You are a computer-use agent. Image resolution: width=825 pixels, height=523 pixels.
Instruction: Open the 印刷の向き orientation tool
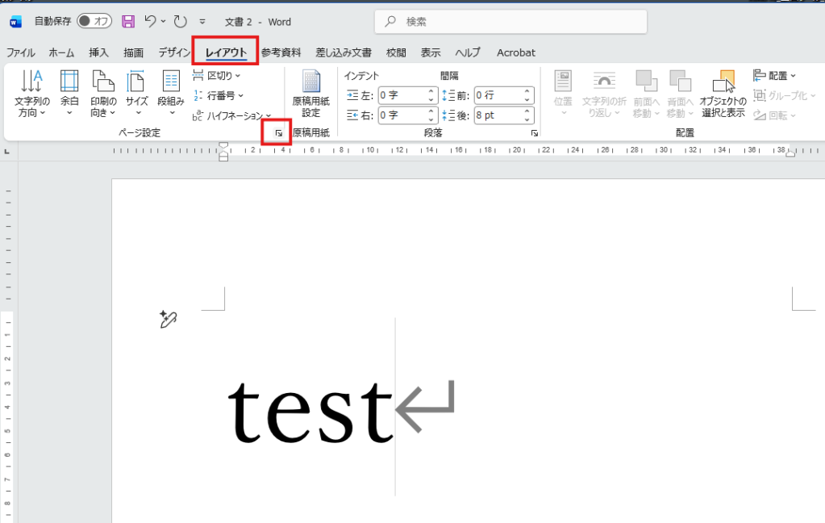102,93
